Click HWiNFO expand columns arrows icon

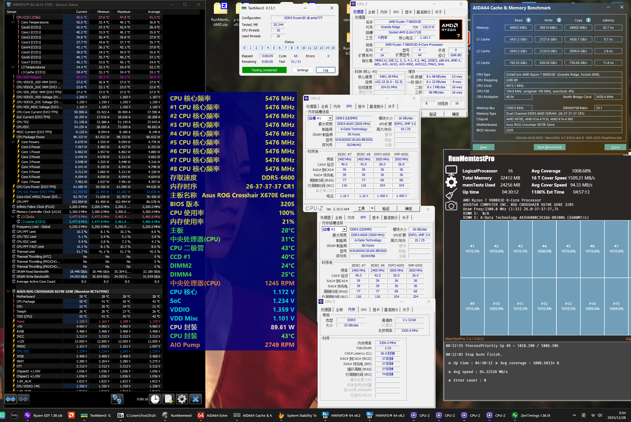tap(11, 399)
